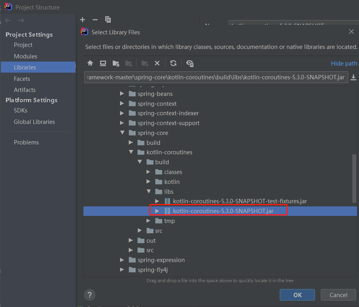The height and width of the screenshot is (307, 359).
Task: Click the Hide path link
Action: [344, 63]
